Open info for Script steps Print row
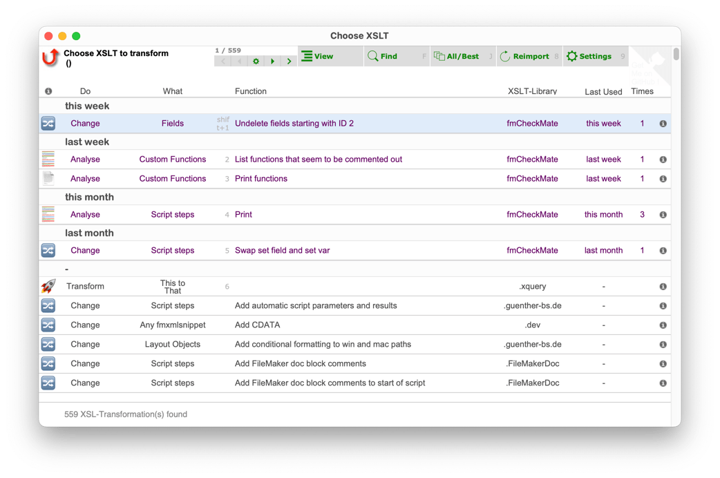The height and width of the screenshot is (478, 720). pos(663,214)
